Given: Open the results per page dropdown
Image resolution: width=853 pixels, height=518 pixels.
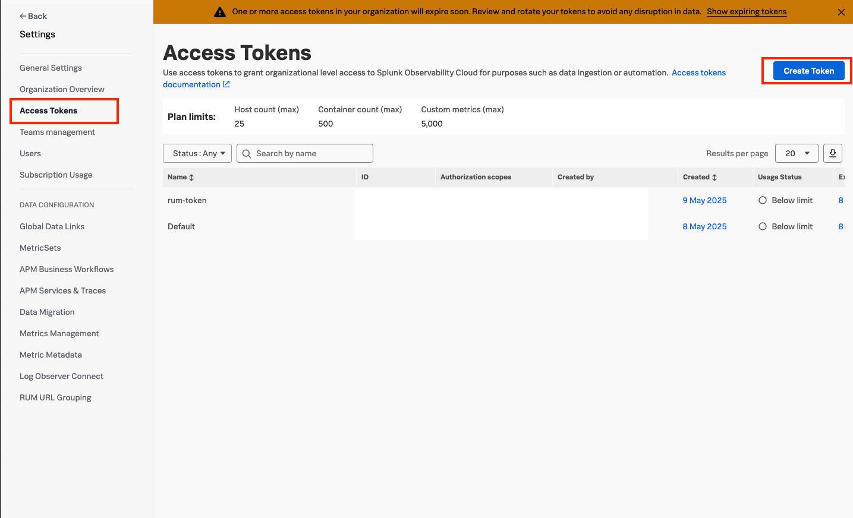Looking at the screenshot, I should tap(797, 153).
